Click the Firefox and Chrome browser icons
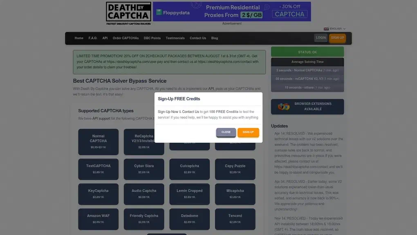This screenshot has width=417, height=235. [x=283, y=106]
